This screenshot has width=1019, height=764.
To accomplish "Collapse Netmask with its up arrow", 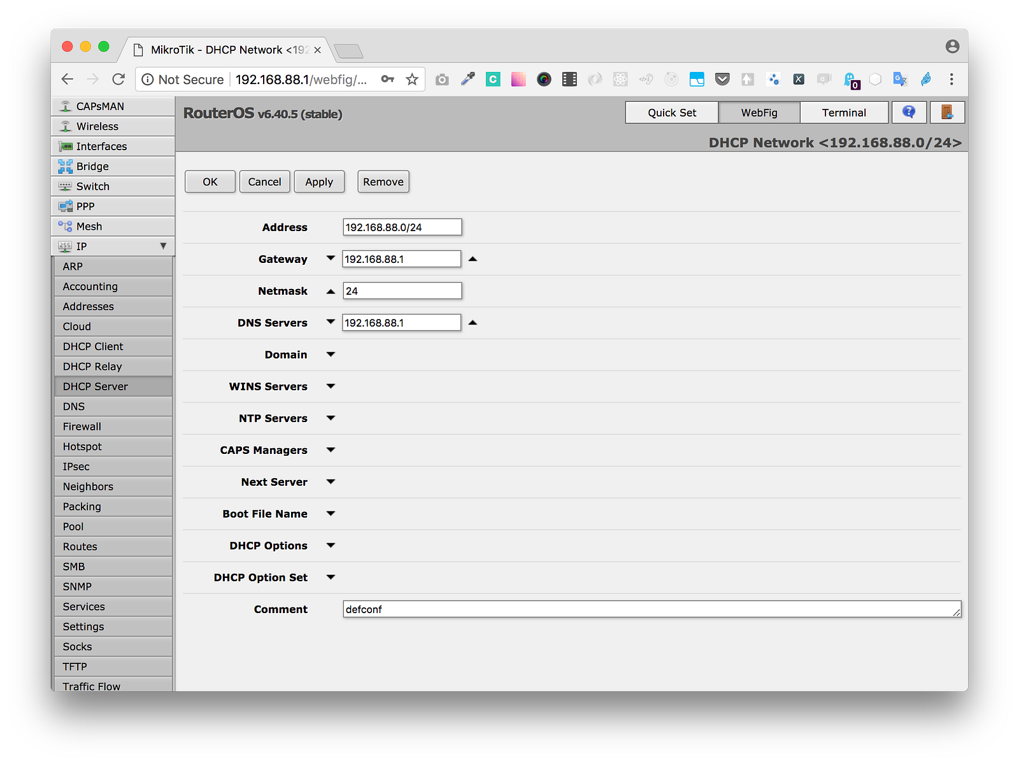I will click(331, 291).
